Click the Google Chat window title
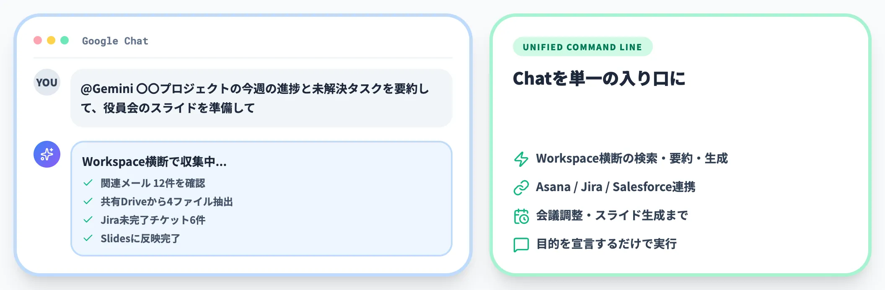The height and width of the screenshot is (290, 885). [115, 41]
